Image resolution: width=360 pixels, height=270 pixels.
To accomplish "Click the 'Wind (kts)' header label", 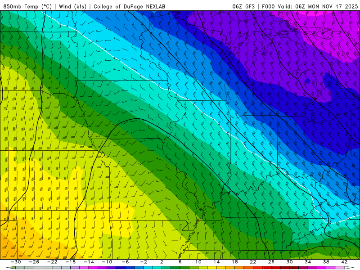I will 72,7.
